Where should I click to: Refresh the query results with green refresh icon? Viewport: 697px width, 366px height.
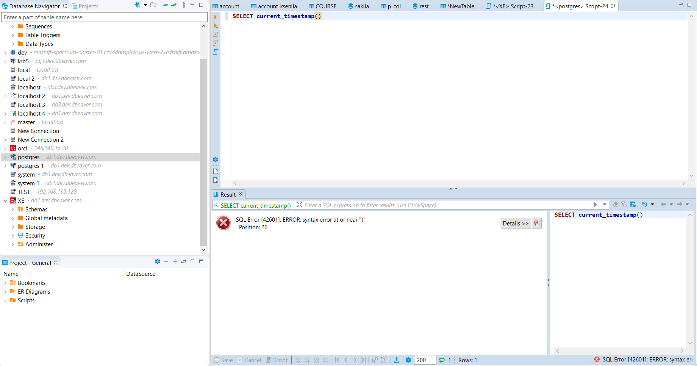pos(442,360)
